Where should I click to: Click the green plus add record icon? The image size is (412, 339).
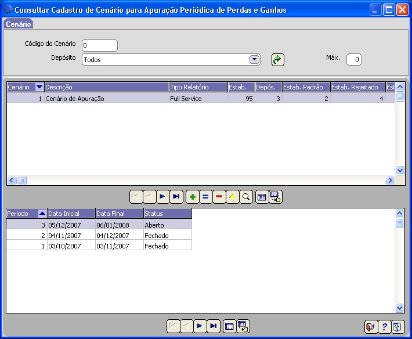(192, 197)
